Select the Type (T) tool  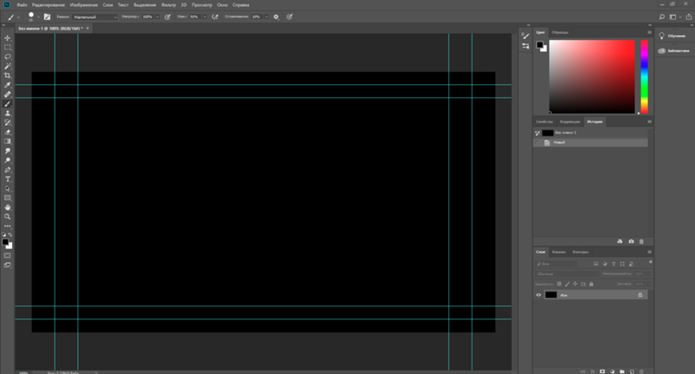[8, 179]
